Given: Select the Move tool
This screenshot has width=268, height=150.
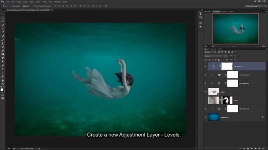Looking at the screenshot, I should (x=3, y=14).
